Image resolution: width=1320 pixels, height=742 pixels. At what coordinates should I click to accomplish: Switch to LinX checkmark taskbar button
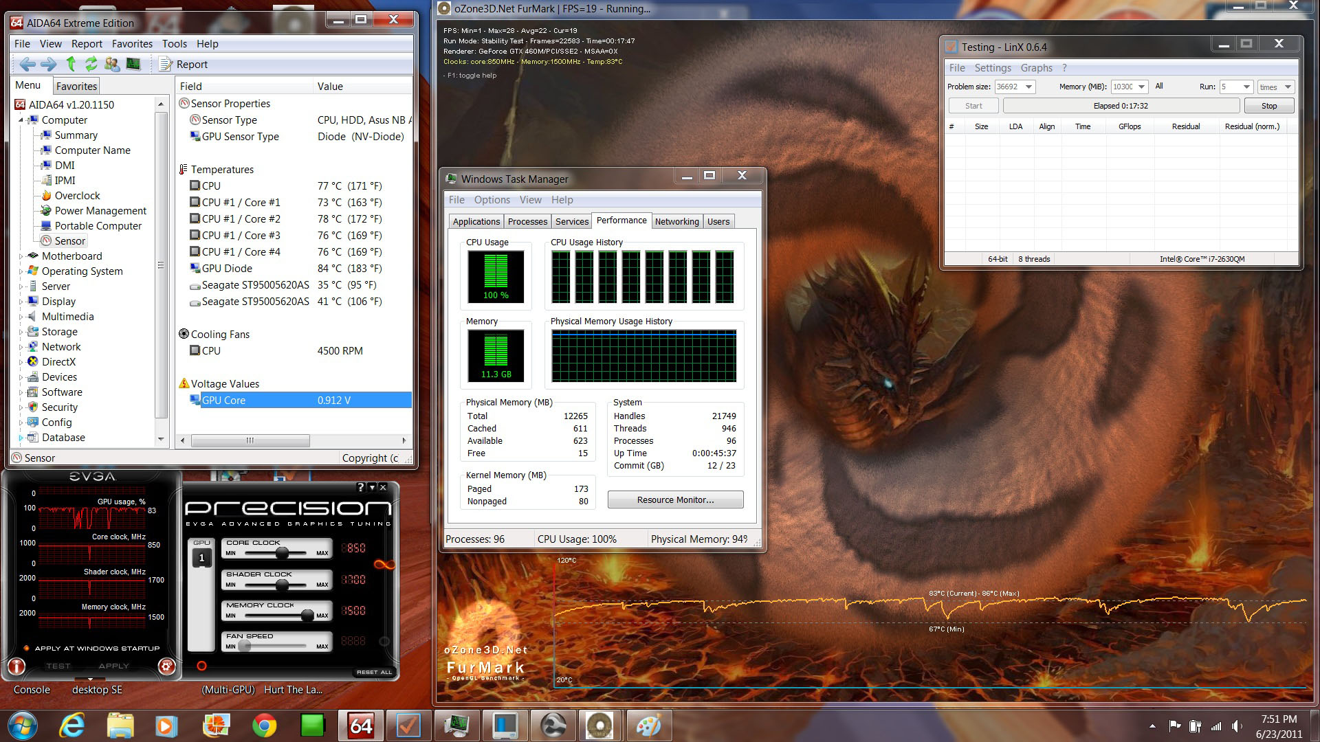(x=408, y=726)
